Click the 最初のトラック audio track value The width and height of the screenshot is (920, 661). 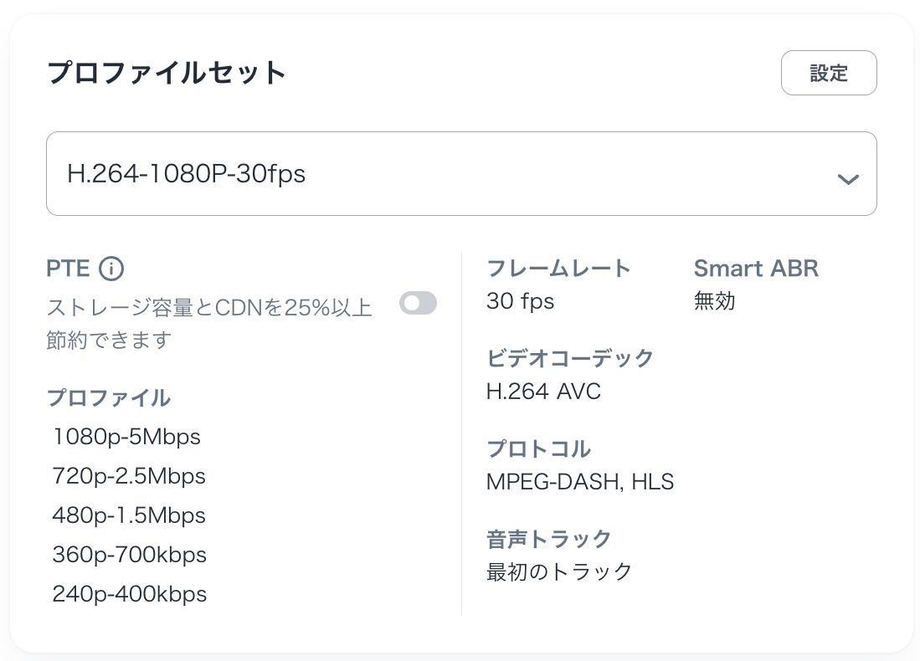(x=559, y=571)
